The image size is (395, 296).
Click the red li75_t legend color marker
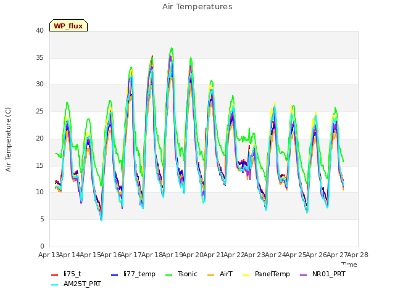tap(55, 275)
